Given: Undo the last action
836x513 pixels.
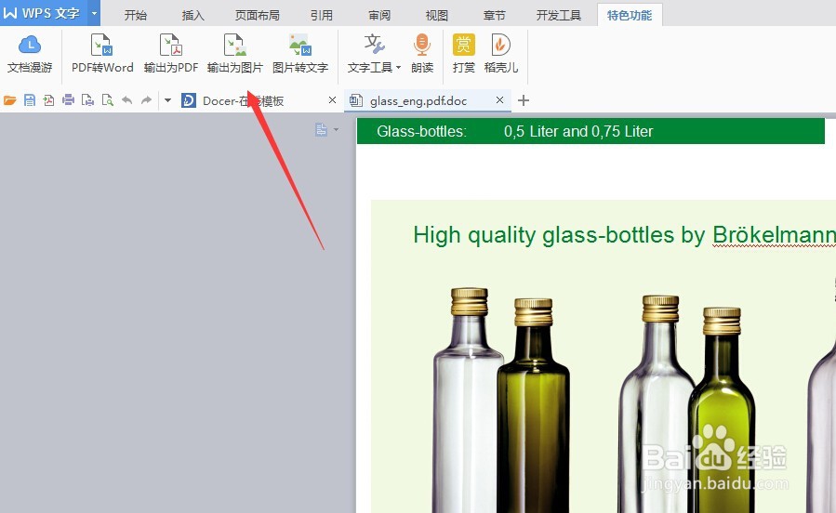Looking at the screenshot, I should click(126, 100).
